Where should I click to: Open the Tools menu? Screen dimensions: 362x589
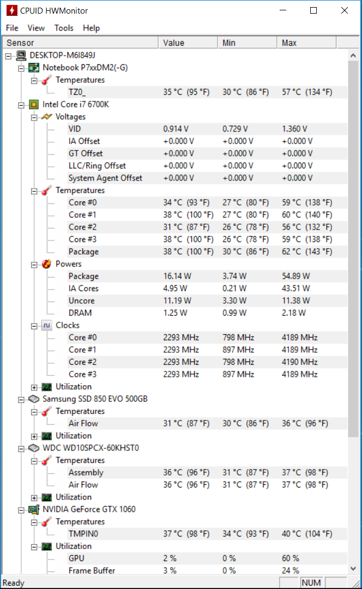click(64, 28)
